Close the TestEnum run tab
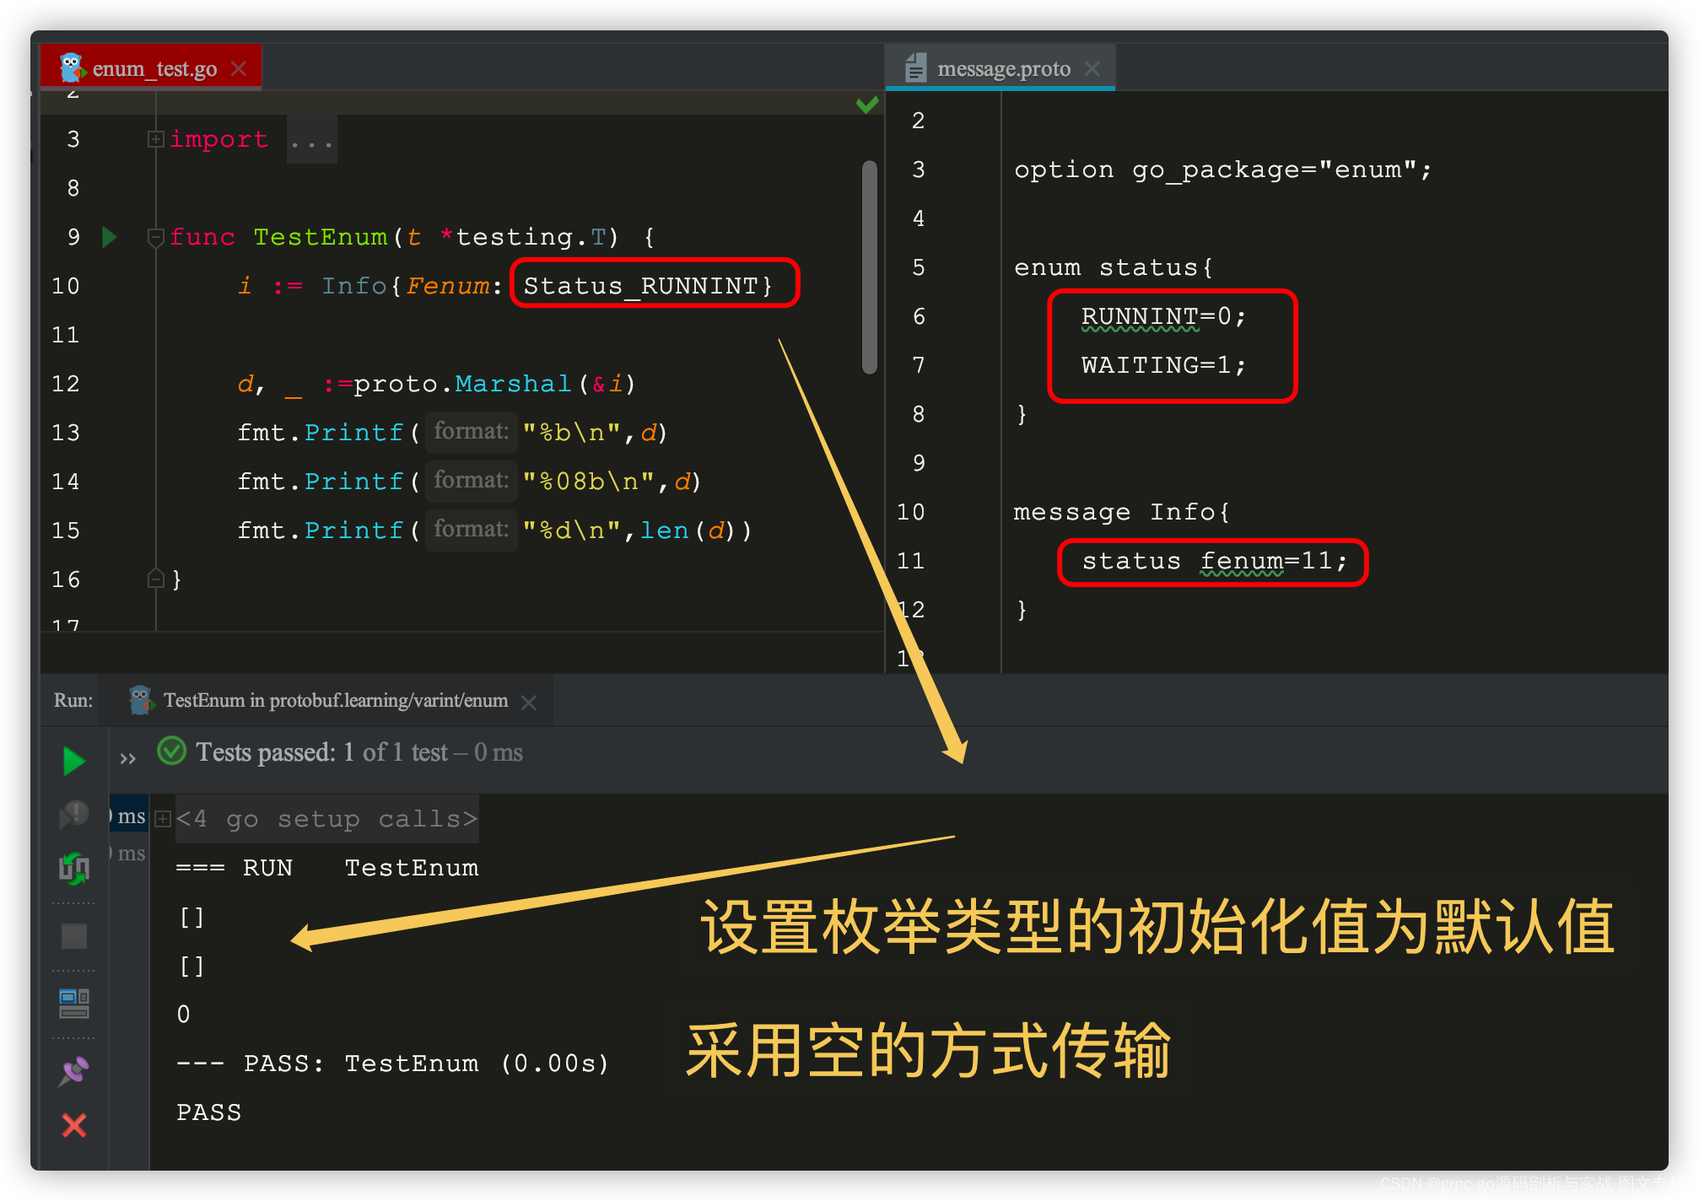Image resolution: width=1699 pixels, height=1201 pixels. click(x=529, y=703)
